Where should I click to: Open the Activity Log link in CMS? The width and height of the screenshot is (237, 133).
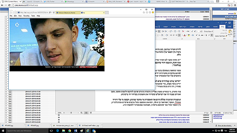(217, 118)
